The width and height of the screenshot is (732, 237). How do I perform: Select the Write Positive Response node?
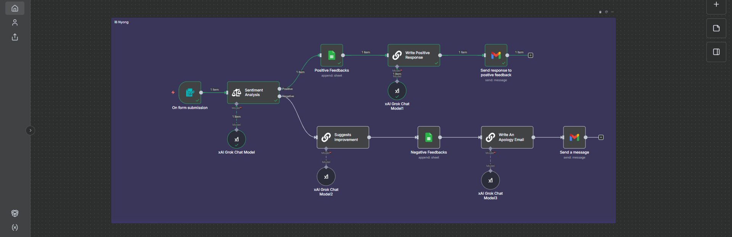pyautogui.click(x=414, y=55)
